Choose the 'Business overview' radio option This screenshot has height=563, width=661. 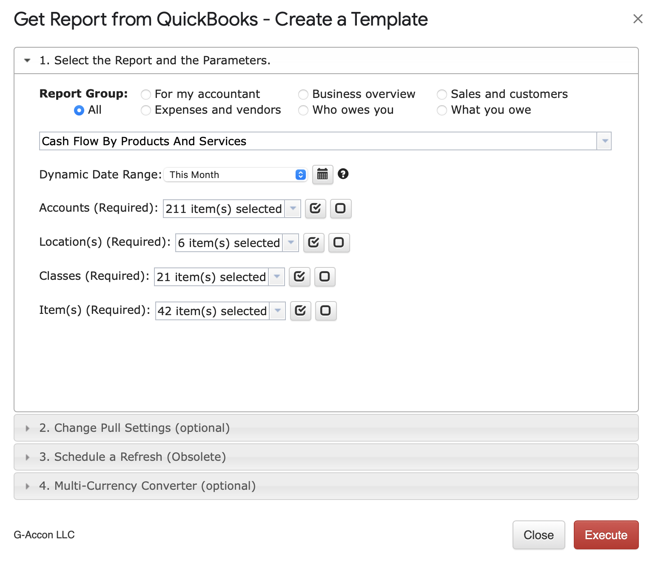pos(303,94)
